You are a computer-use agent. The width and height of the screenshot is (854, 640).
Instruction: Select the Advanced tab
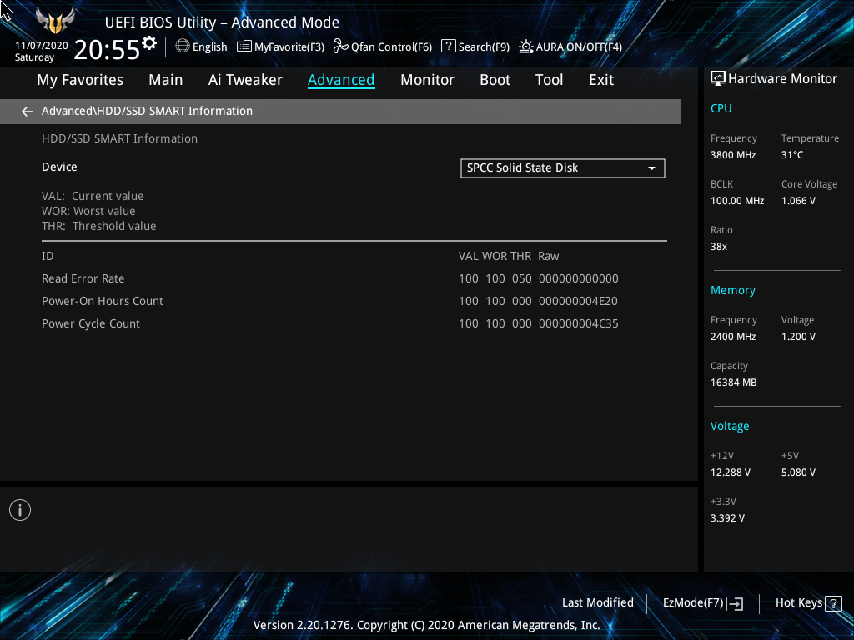tap(341, 80)
